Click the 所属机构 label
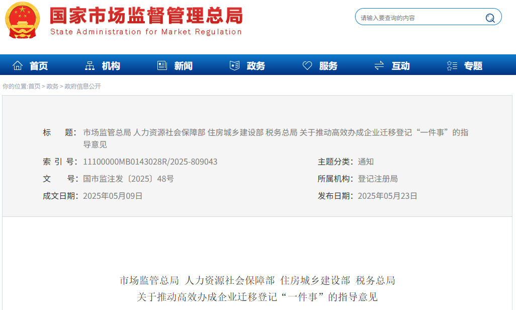The image size is (516, 310). pyautogui.click(x=335, y=179)
